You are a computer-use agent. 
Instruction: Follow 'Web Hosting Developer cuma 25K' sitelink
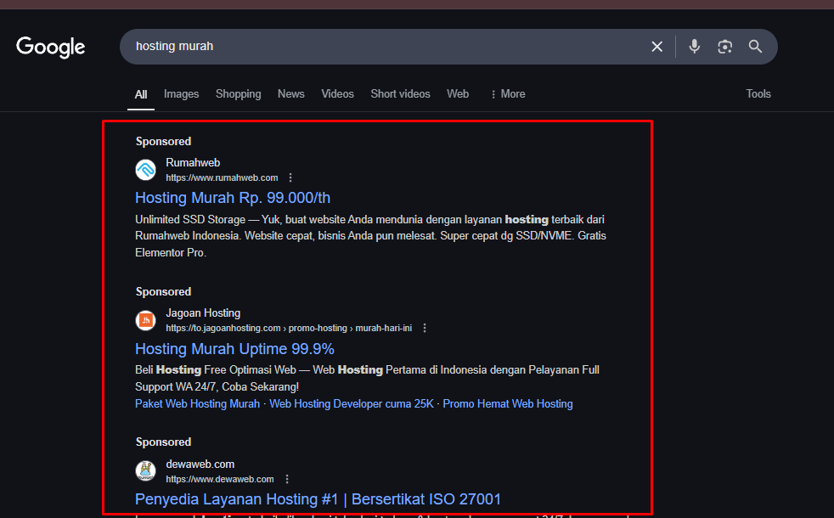[x=352, y=403]
